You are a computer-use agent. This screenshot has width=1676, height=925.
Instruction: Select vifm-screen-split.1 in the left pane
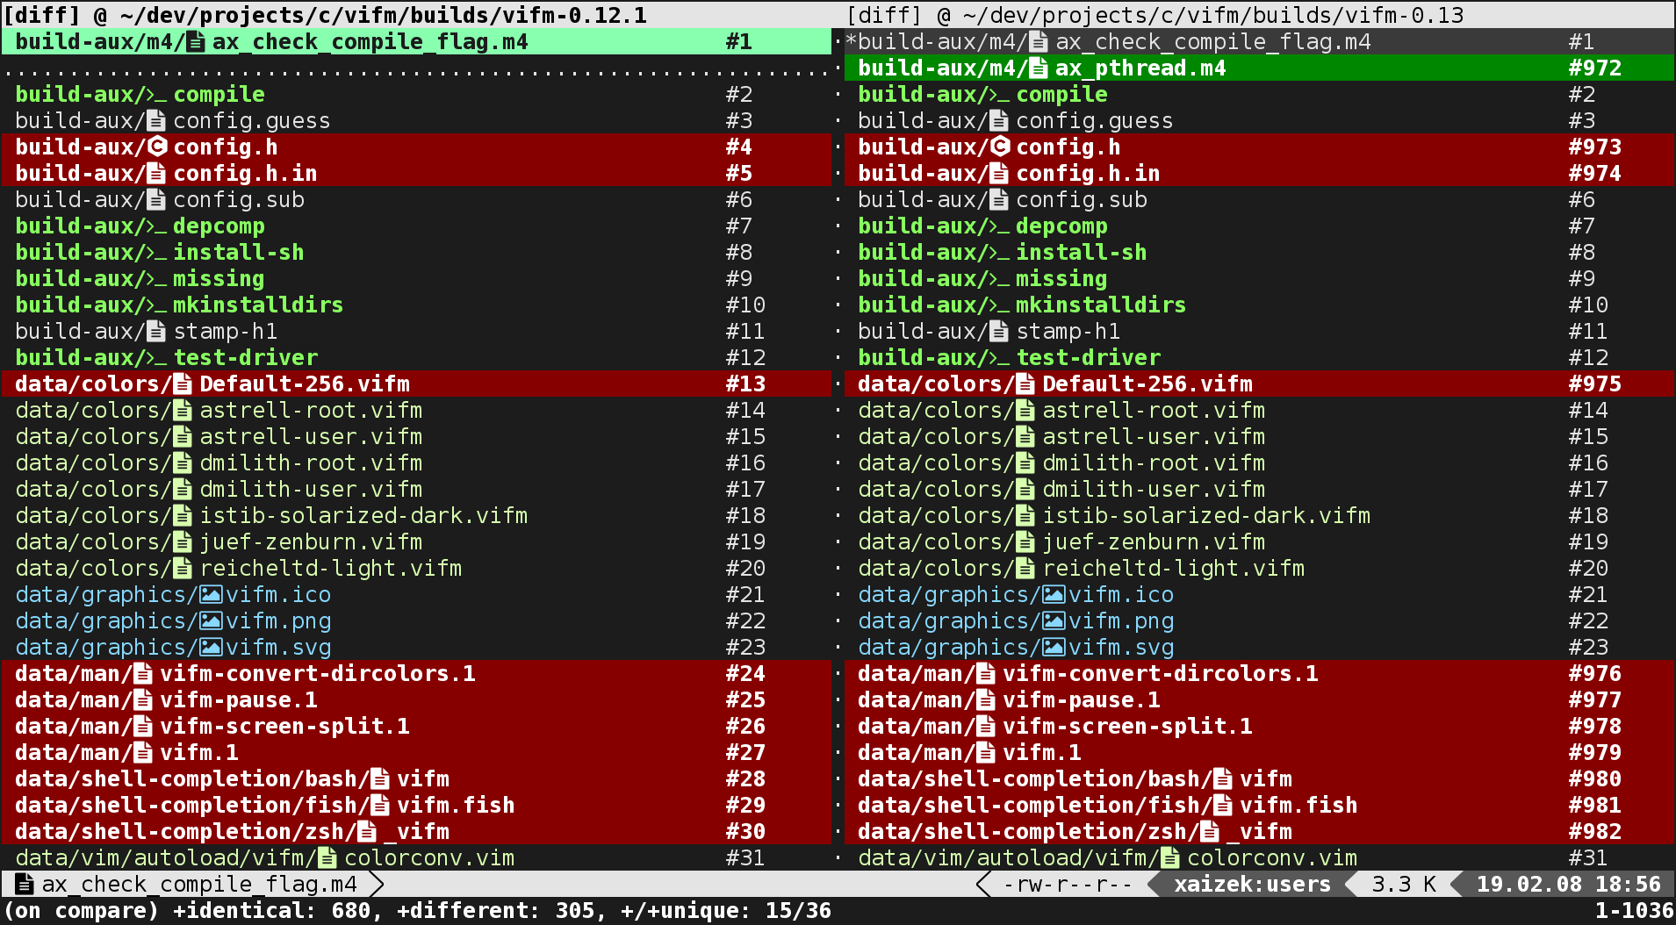tap(284, 727)
